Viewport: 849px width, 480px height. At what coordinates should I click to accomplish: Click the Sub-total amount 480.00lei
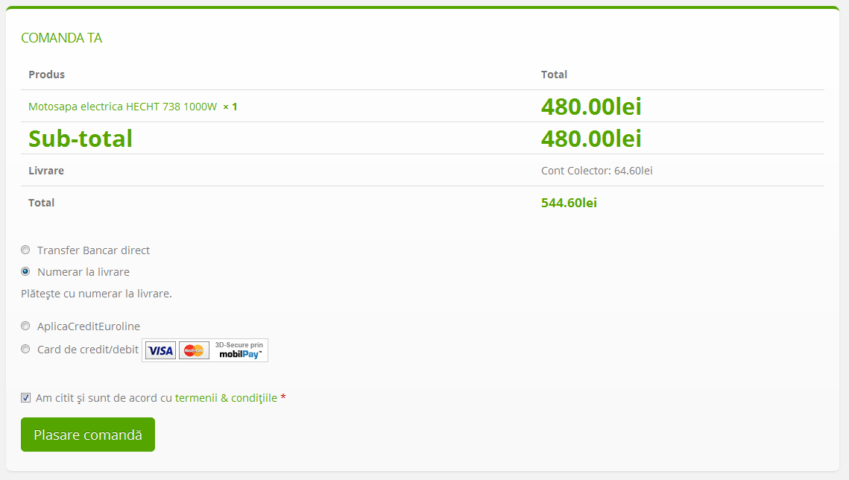[591, 139]
